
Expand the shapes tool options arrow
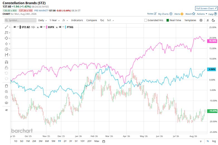(9, 38)
